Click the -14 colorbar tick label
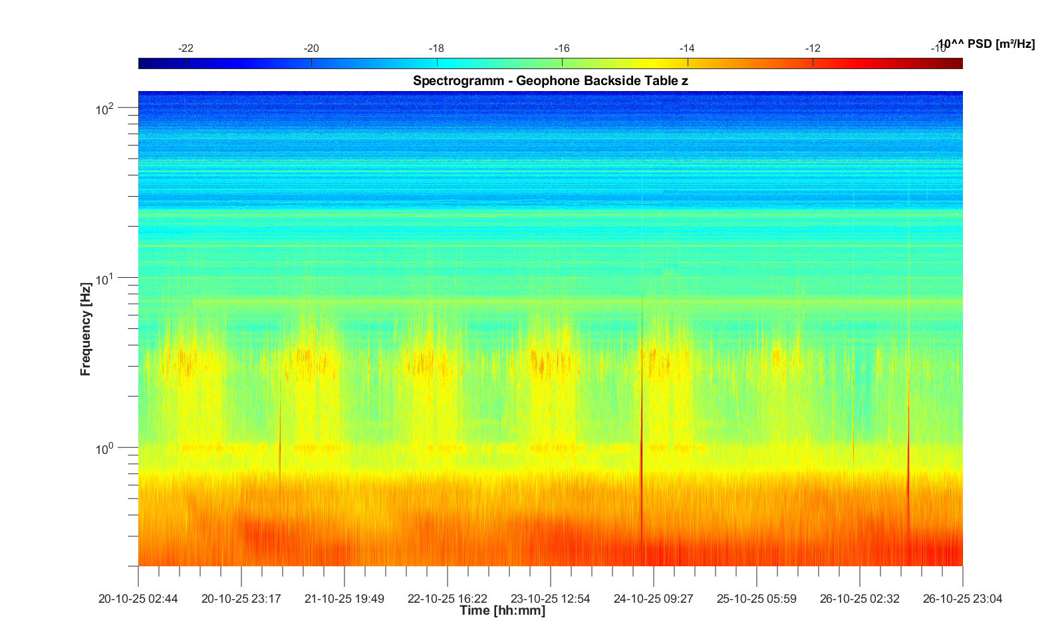This screenshot has height=630, width=1064. click(687, 49)
